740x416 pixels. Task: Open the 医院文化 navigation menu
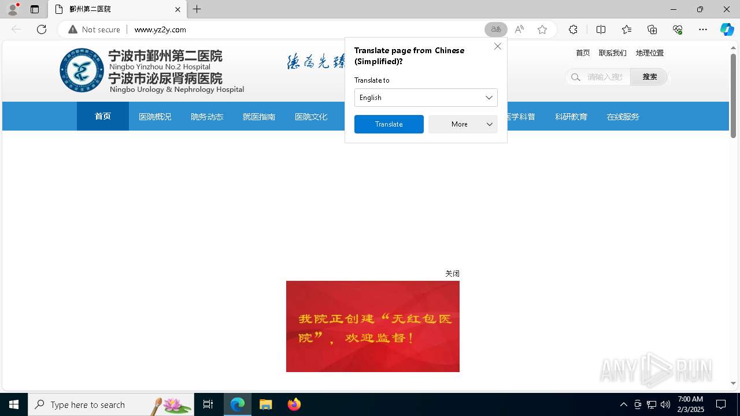311,117
